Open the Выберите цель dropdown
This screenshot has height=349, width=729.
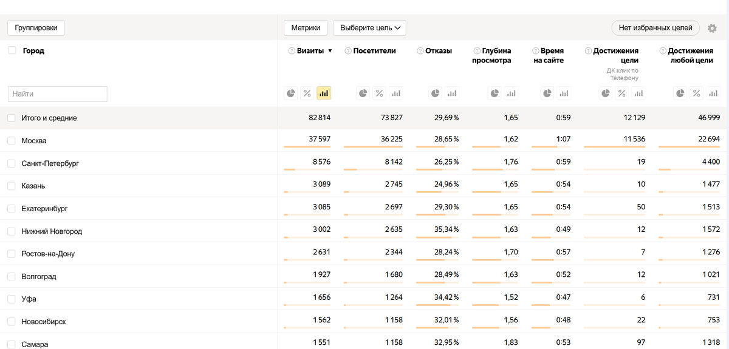369,28
